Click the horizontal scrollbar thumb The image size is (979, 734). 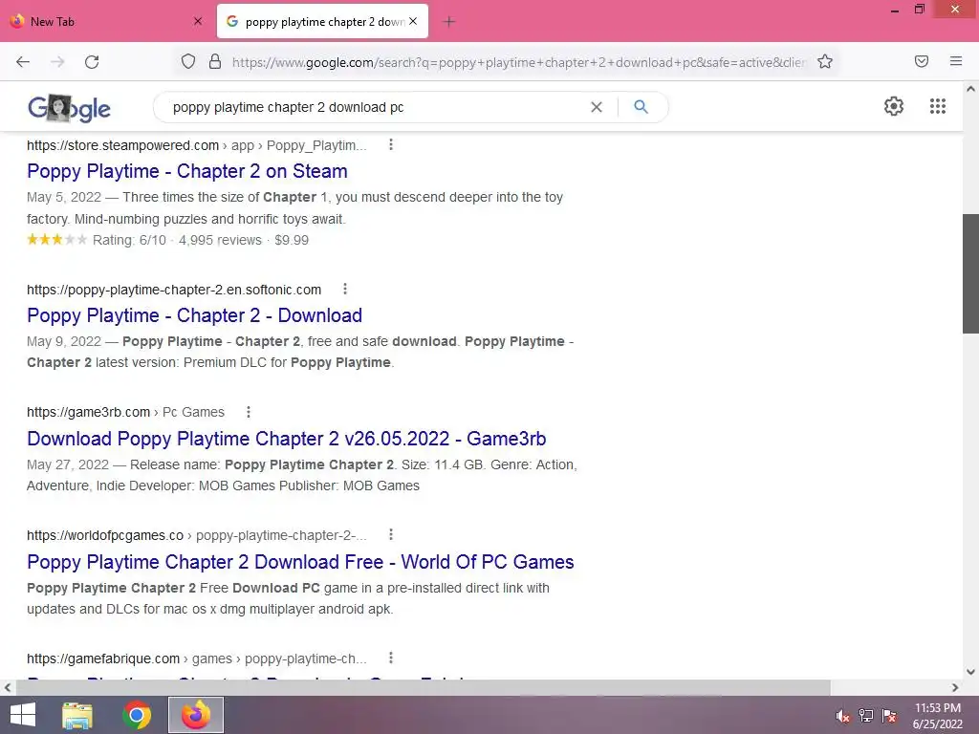click(x=424, y=687)
